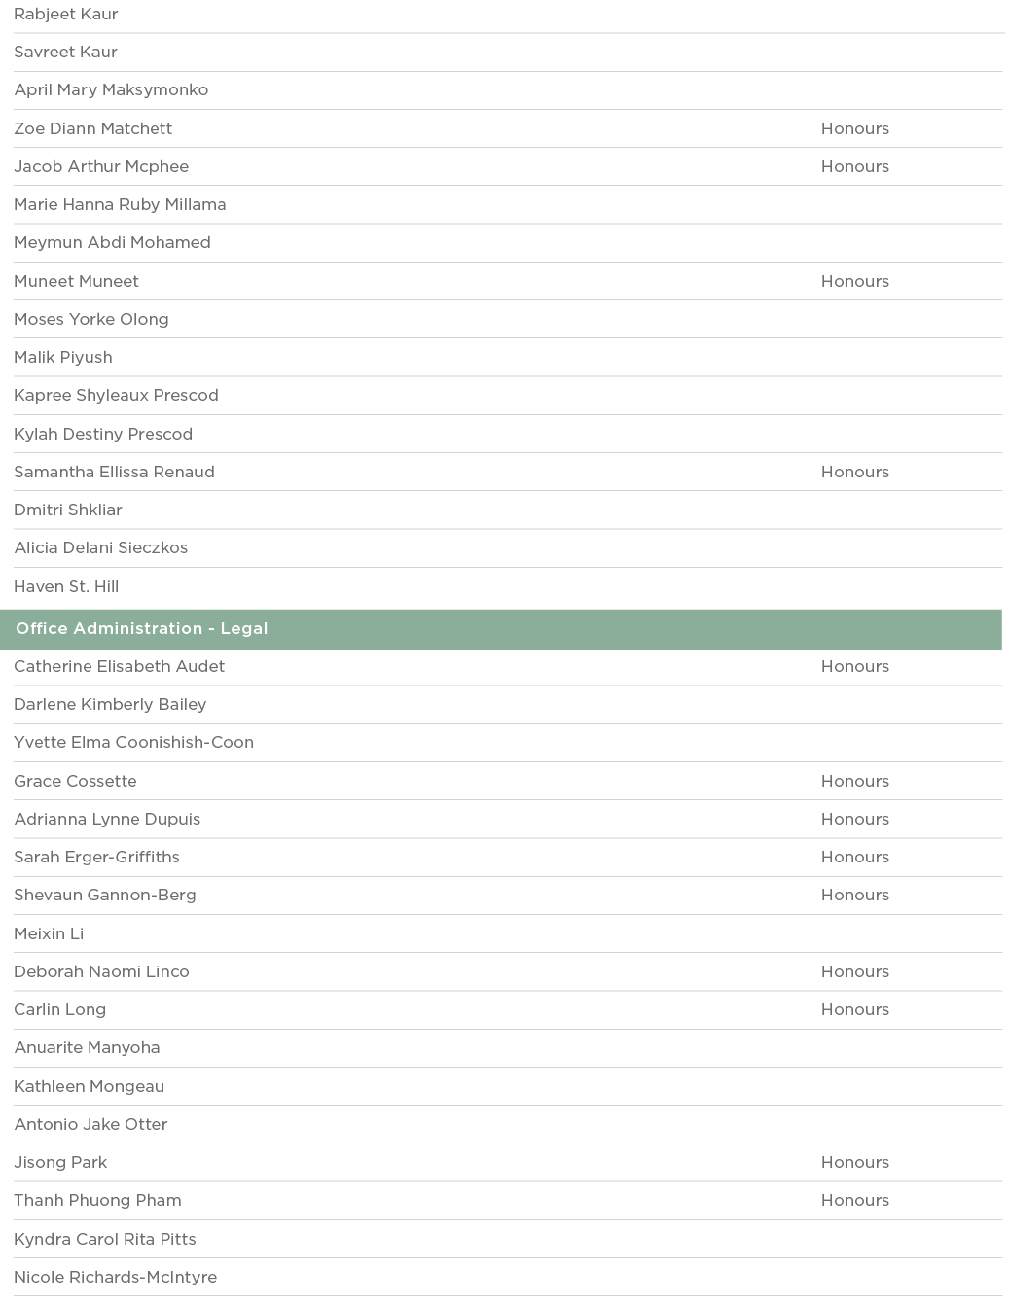Select the name Nicole Richards-McIntyre
The image size is (1009, 1301).
pos(115,1278)
